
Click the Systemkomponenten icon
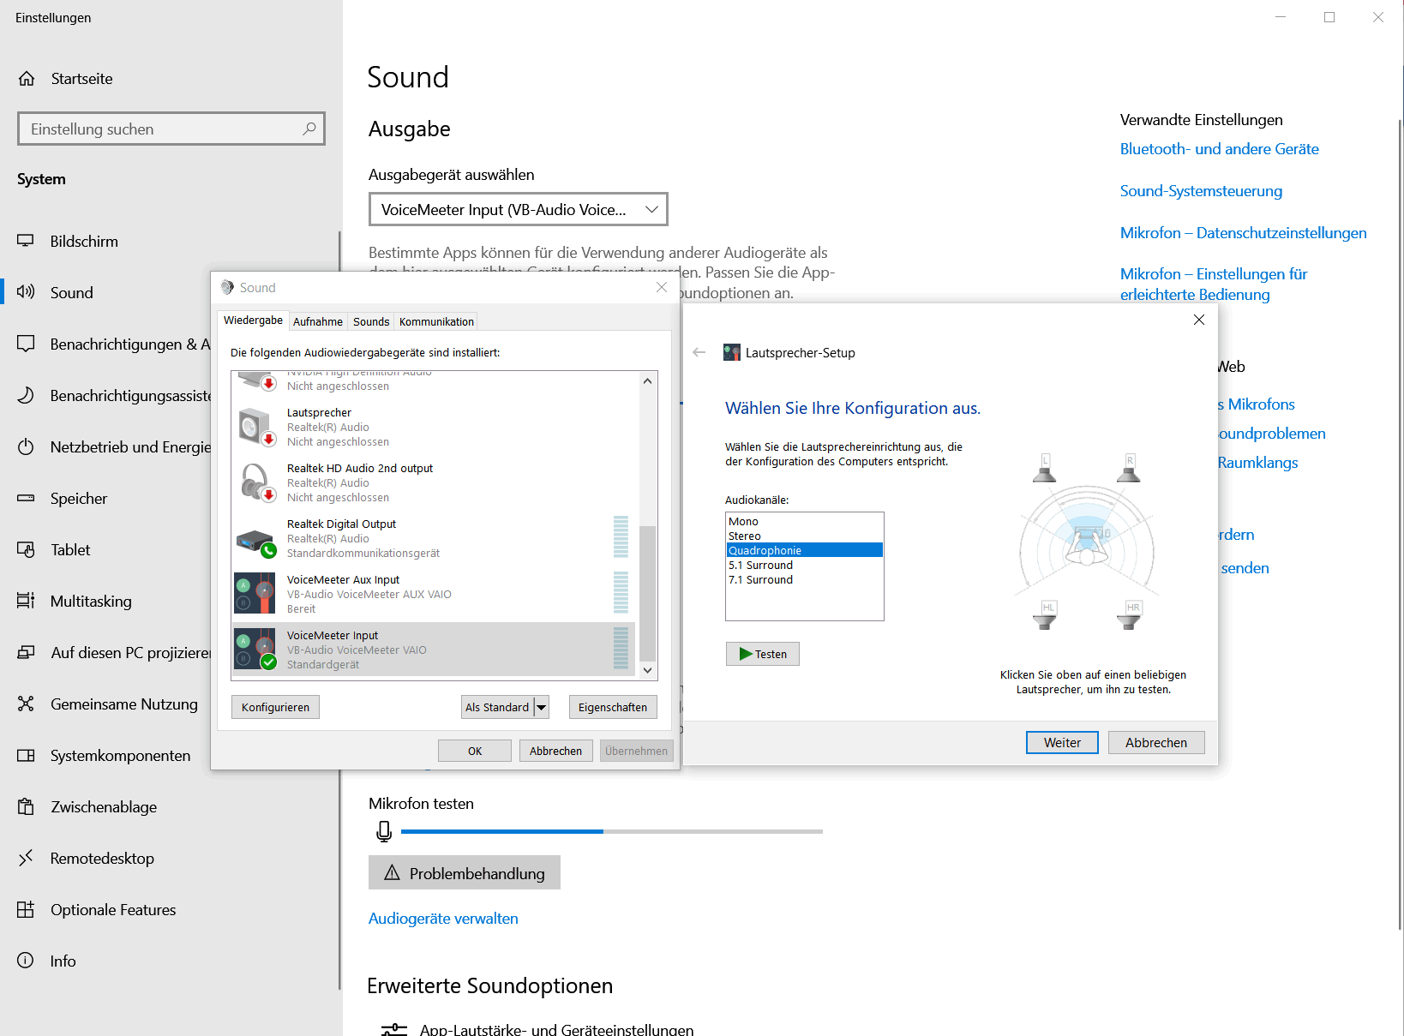pyautogui.click(x=26, y=755)
